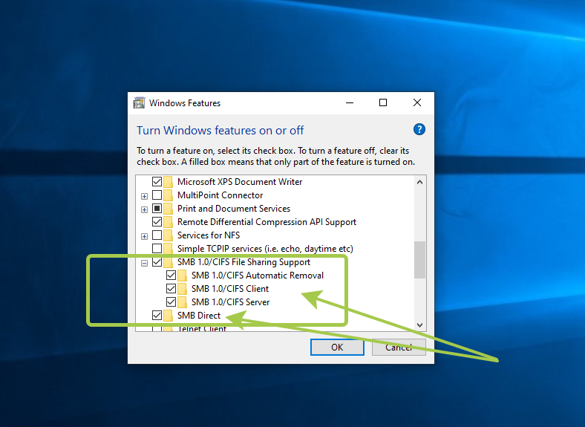Select the 'SMB Direct' label
585x427 pixels.
[199, 316]
